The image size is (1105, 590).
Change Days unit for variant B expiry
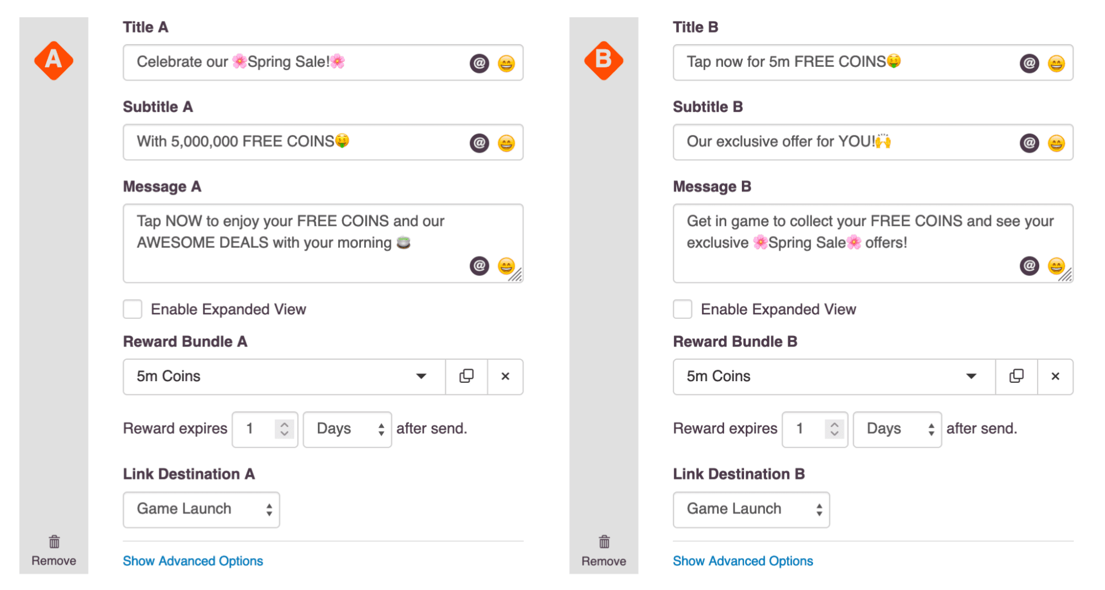click(x=897, y=429)
